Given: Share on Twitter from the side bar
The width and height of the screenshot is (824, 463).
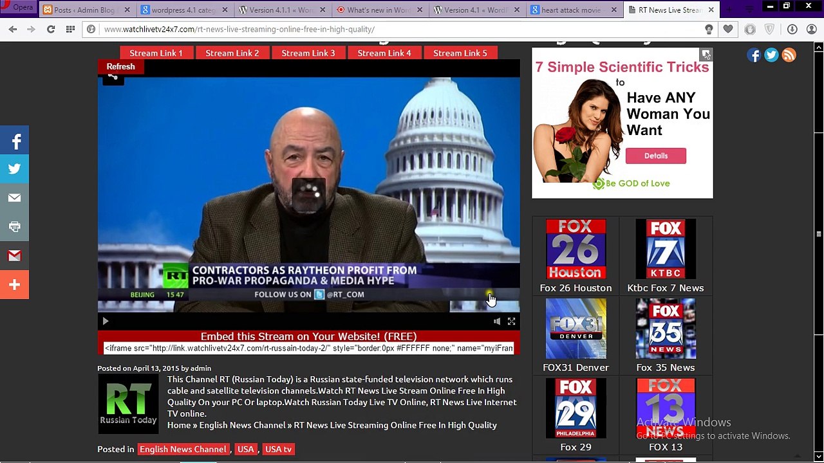Looking at the screenshot, I should point(14,169).
